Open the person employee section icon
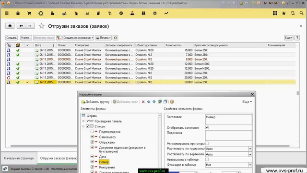The width and height of the screenshot is (307, 173). tap(132, 13)
